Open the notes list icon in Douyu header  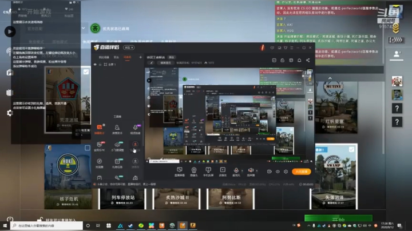274,61
